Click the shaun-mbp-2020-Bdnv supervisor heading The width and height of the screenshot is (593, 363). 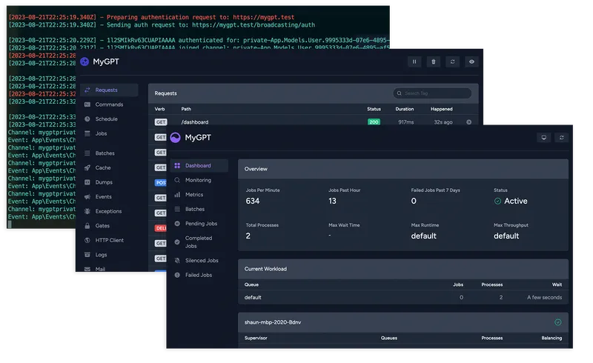tap(273, 322)
